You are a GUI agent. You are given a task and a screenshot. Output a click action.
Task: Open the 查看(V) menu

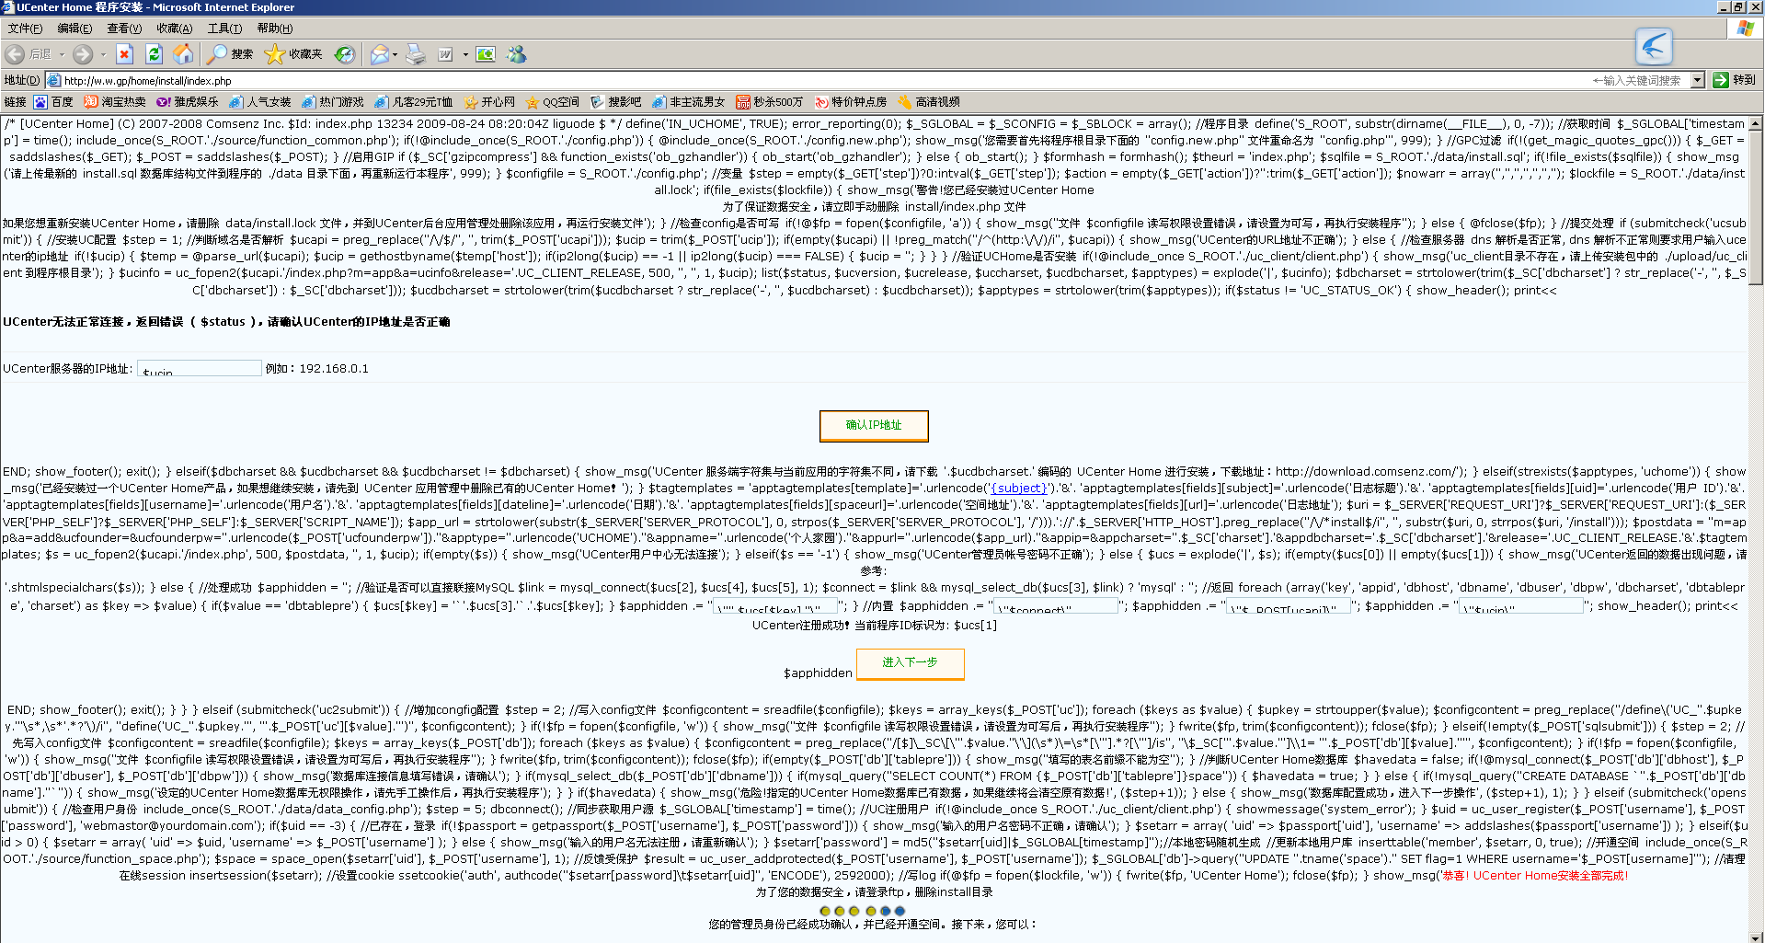click(124, 29)
